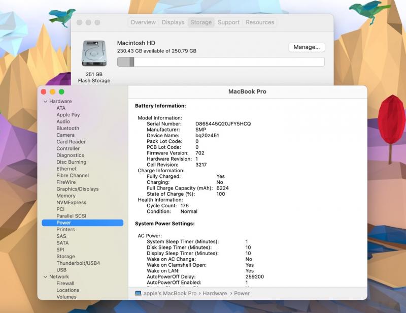406x313 pixels.
Task: Click Power in the bottom path bar
Action: pos(242,293)
